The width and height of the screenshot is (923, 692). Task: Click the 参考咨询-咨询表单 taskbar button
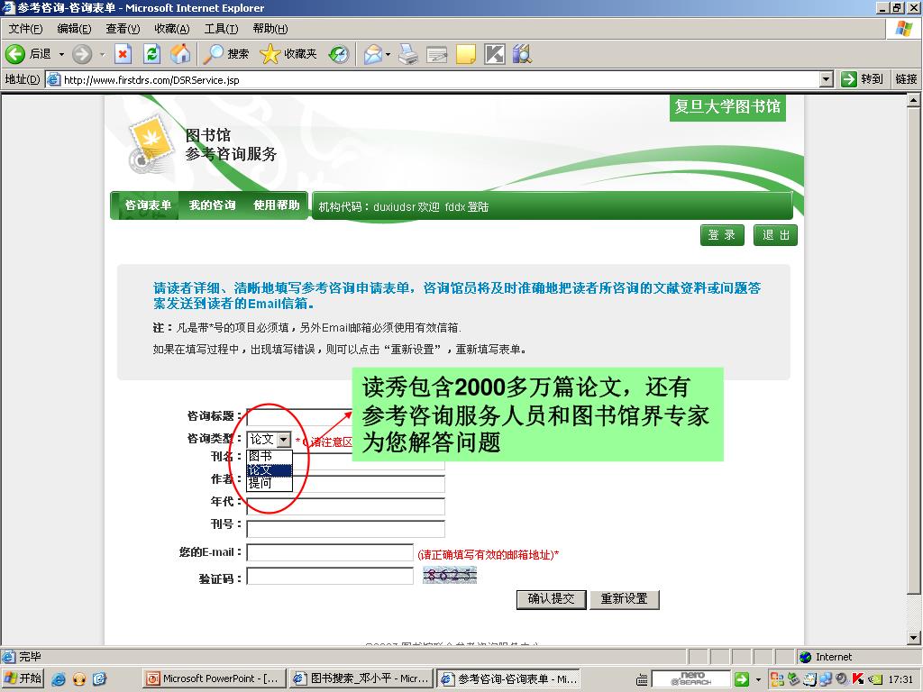point(508,678)
